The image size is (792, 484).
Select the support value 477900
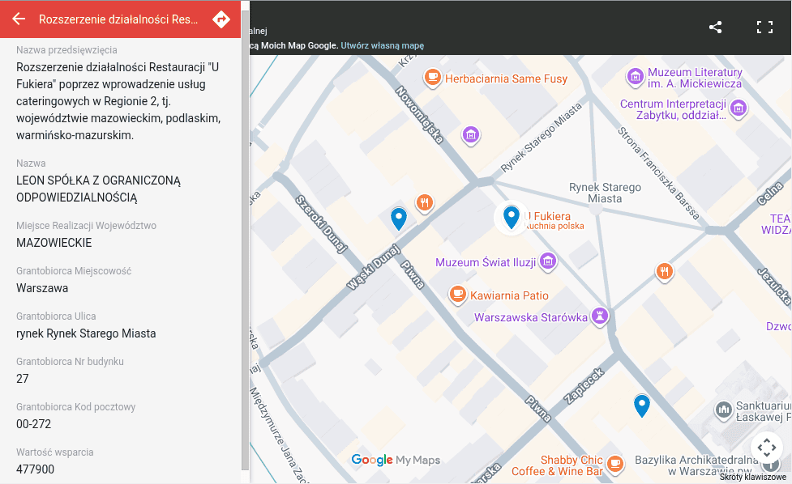click(x=35, y=469)
